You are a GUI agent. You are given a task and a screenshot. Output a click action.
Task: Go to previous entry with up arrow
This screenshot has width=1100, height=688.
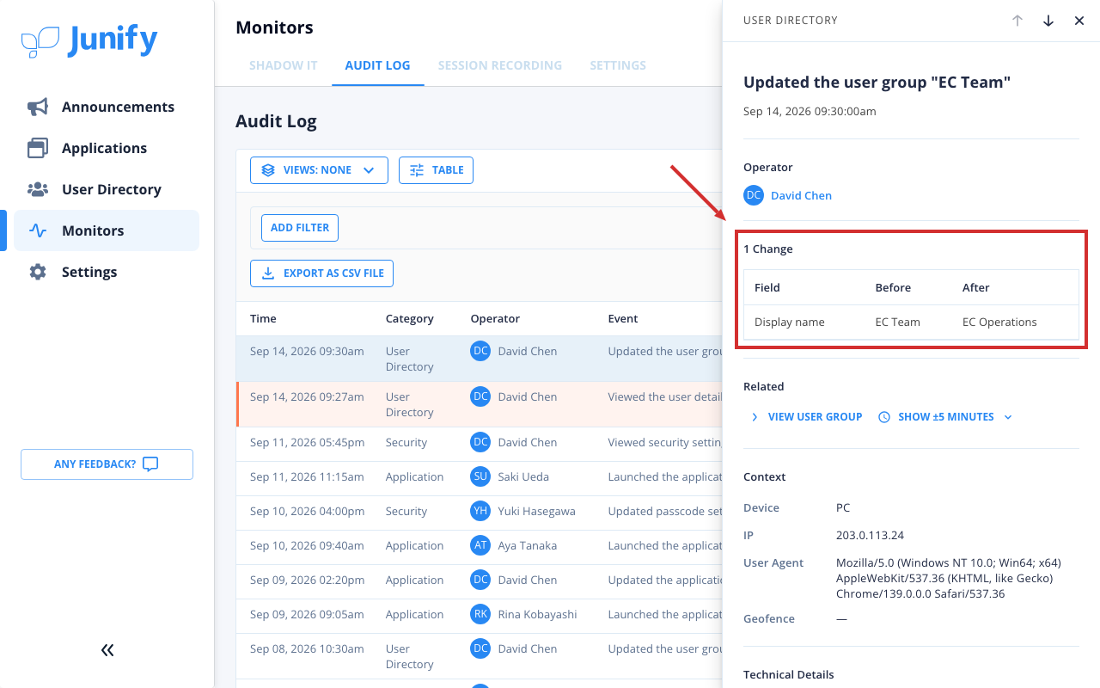click(x=1017, y=21)
